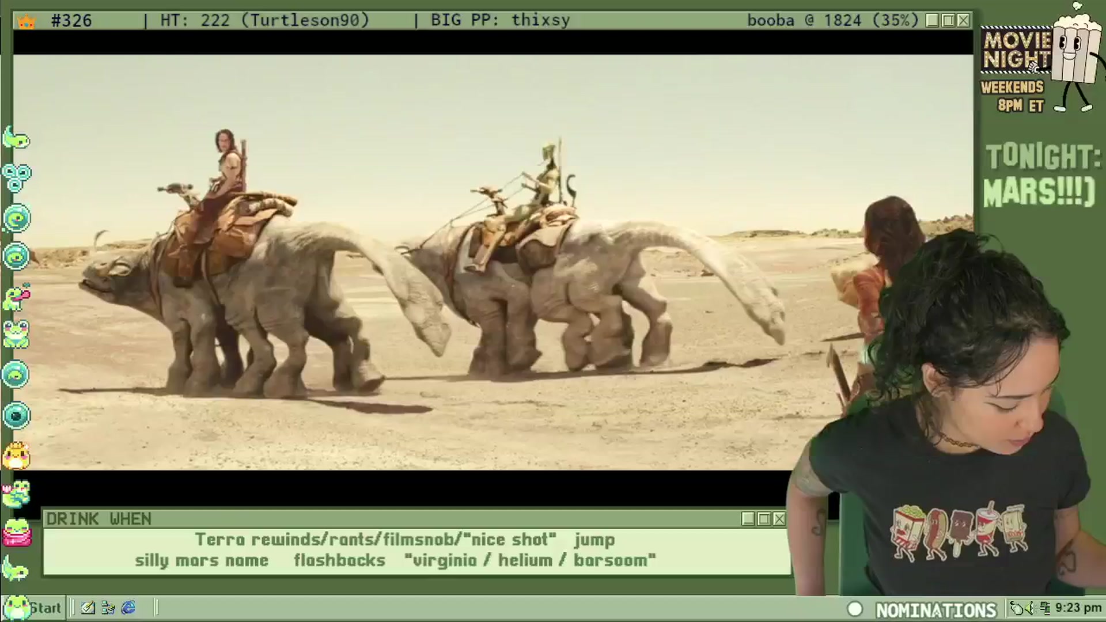Click the yellow crowned frog icon

click(x=16, y=456)
